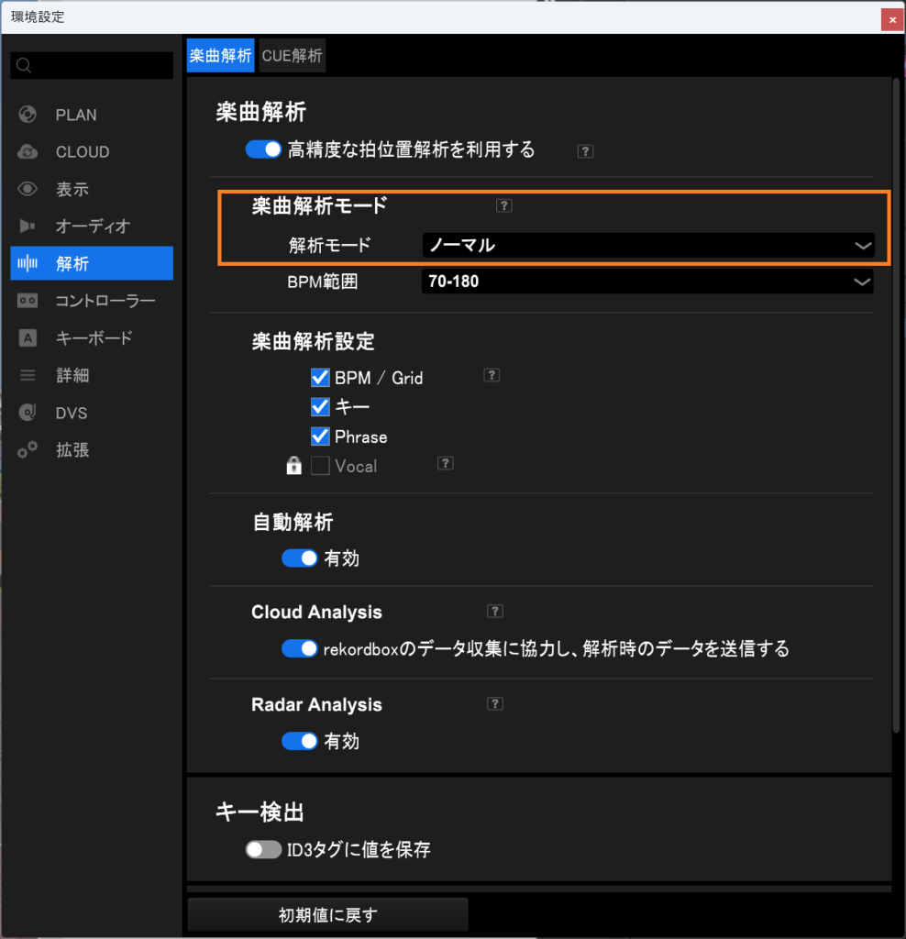Click the CLOUD icon in sidebar

[28, 152]
